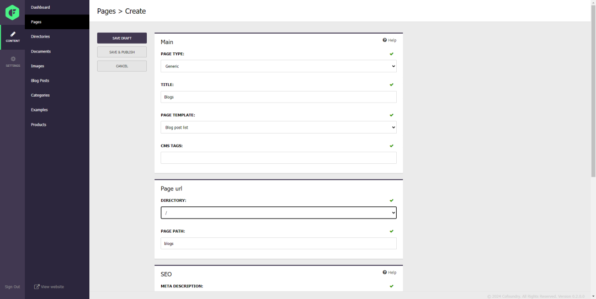Click the empty CMS Tags input field
The image size is (596, 299).
pyautogui.click(x=279, y=158)
